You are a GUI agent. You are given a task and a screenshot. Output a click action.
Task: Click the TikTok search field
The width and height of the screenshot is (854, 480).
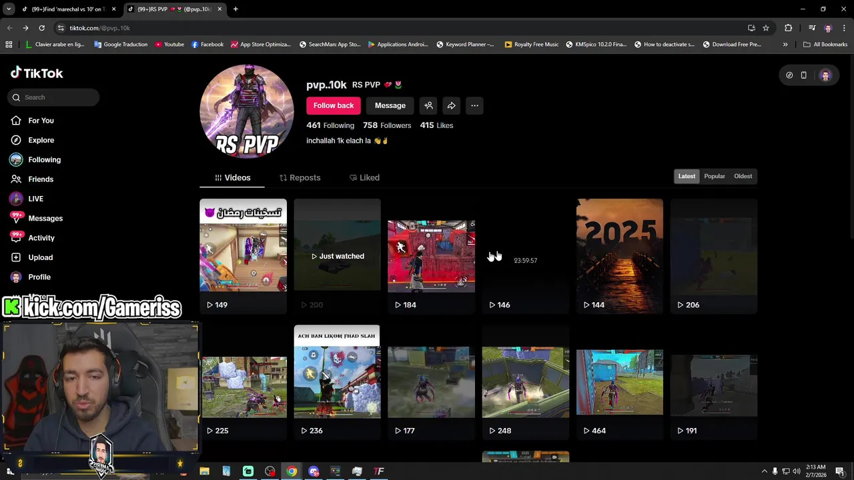point(55,97)
